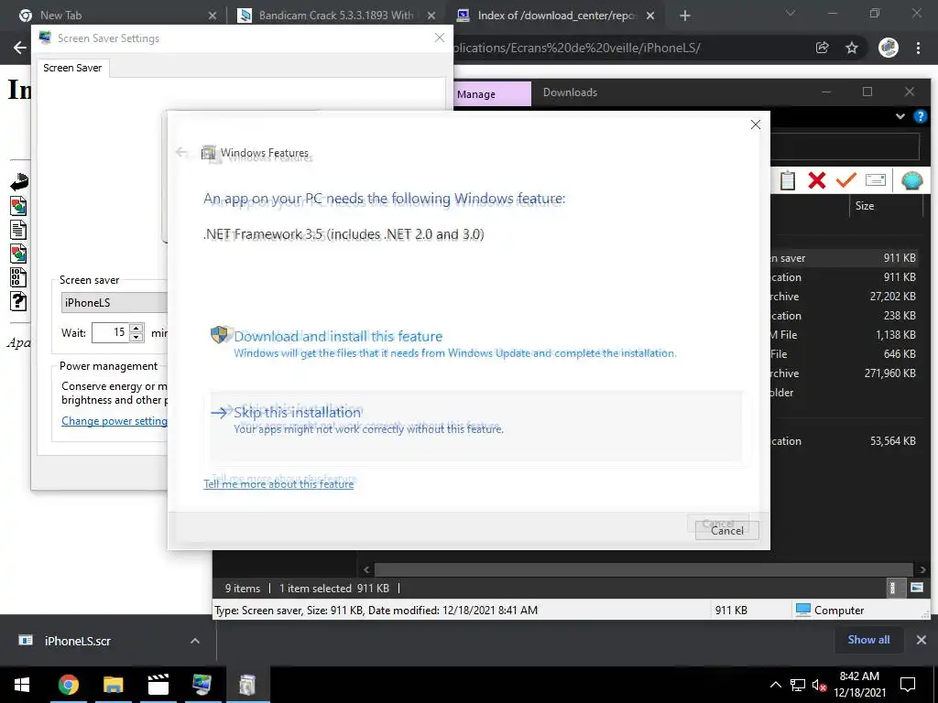The width and height of the screenshot is (938, 703).
Task: Switch to the Index of /download_center tab
Action: [x=556, y=16]
